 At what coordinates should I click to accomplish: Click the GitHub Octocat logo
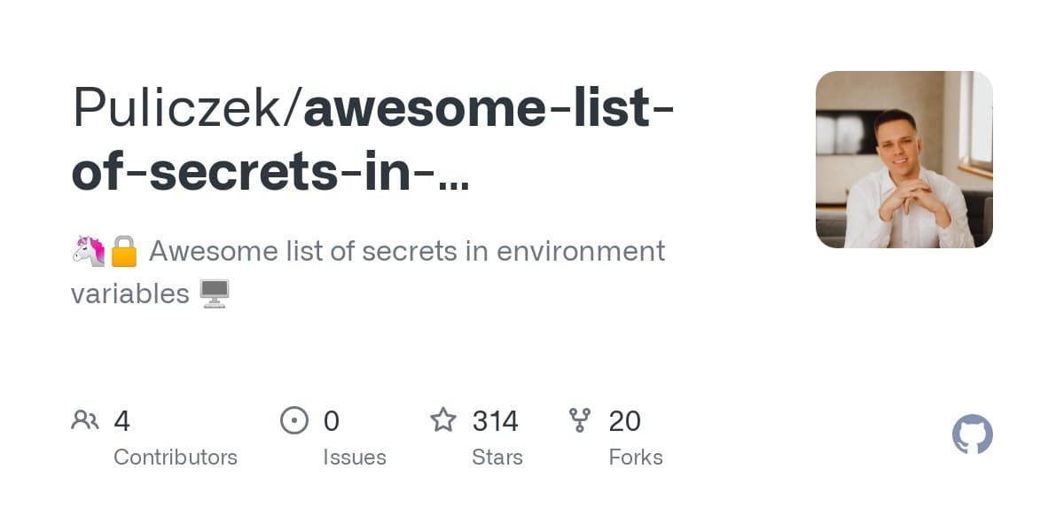click(972, 435)
